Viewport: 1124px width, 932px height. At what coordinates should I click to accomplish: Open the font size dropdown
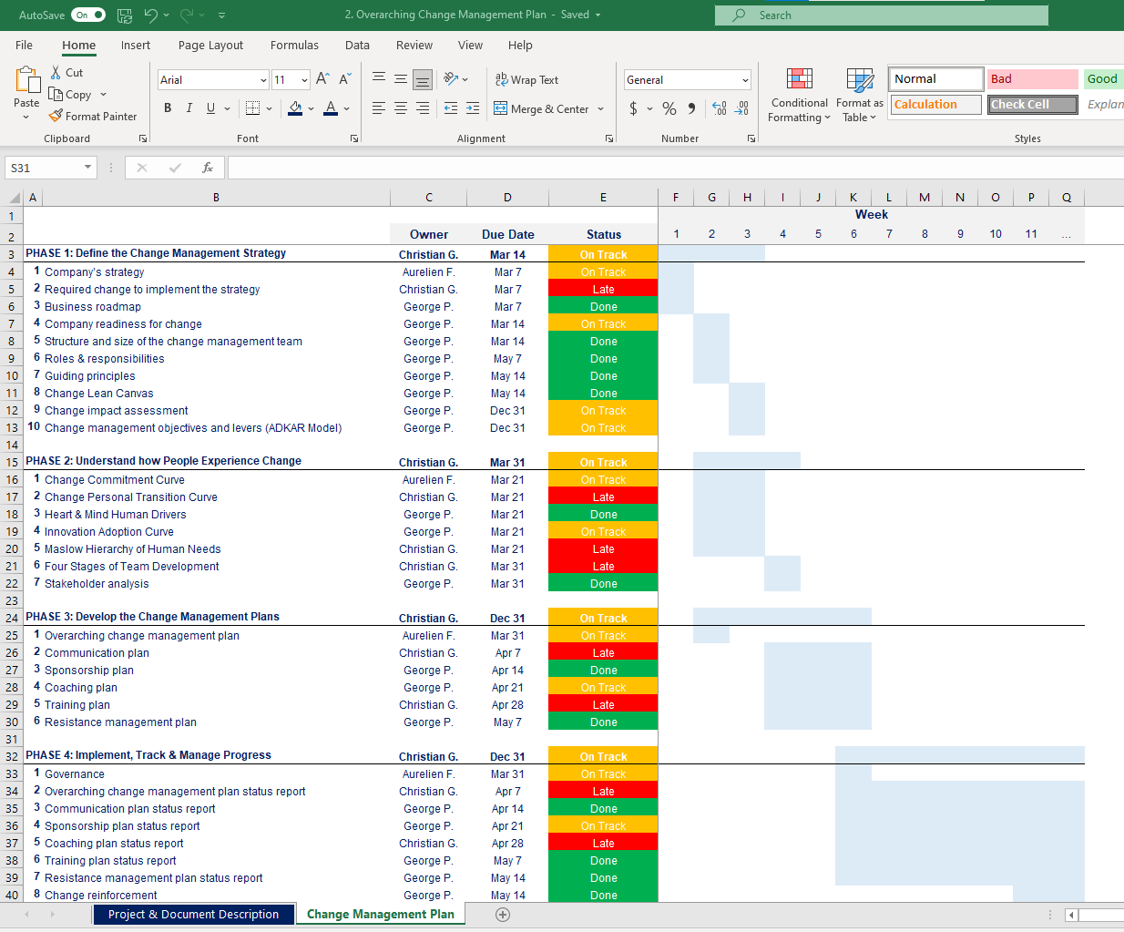click(304, 80)
